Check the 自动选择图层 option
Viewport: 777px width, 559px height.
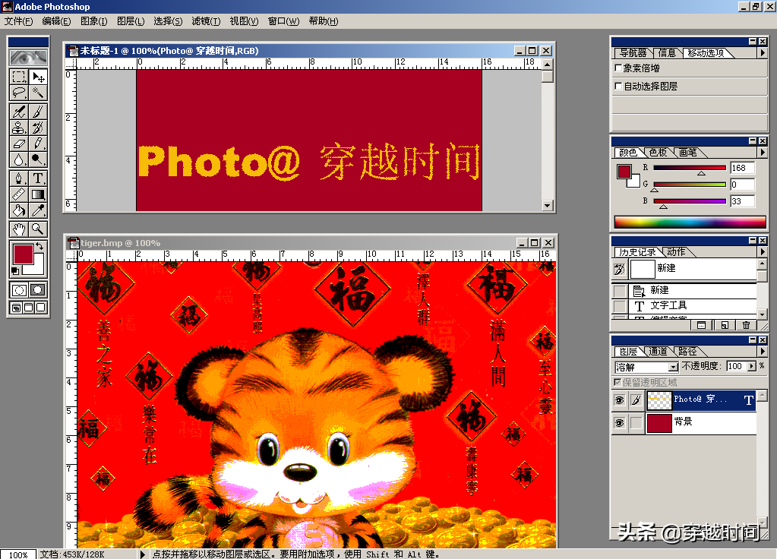(617, 87)
